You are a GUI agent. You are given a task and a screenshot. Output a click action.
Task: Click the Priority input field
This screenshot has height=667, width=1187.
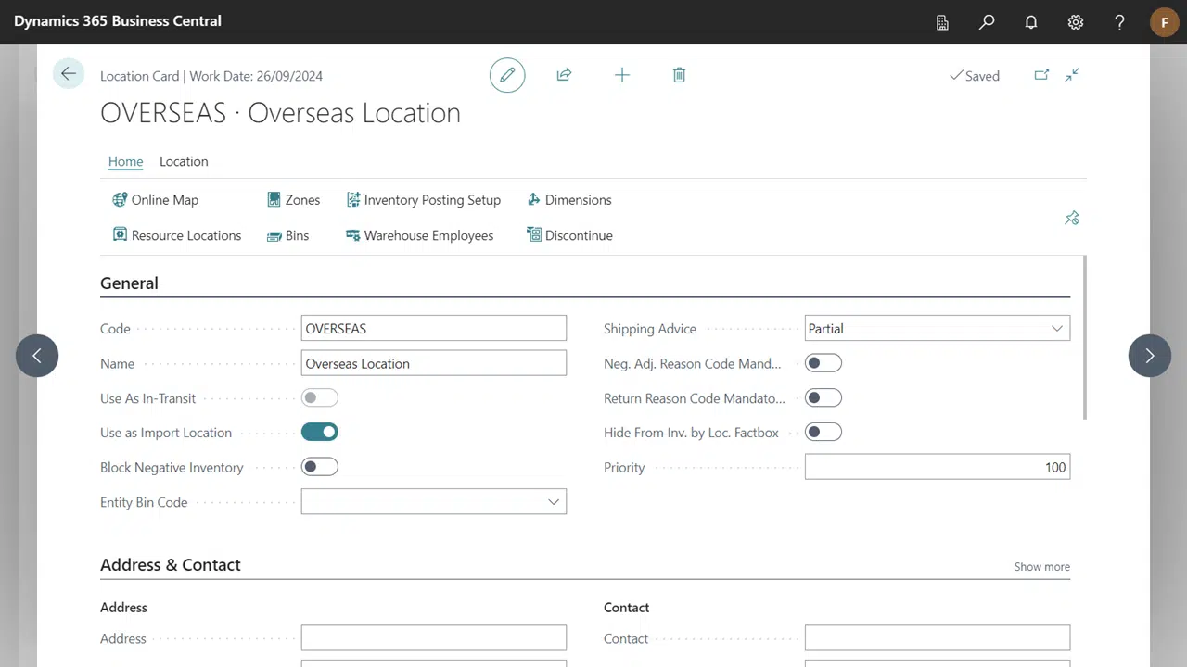click(x=937, y=467)
